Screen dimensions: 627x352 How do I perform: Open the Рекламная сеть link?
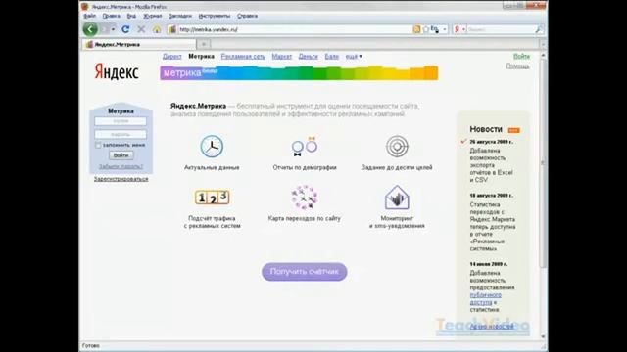pyautogui.click(x=243, y=57)
